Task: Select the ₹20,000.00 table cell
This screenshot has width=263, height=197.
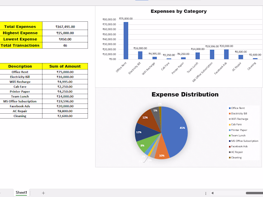Action: tap(65, 106)
